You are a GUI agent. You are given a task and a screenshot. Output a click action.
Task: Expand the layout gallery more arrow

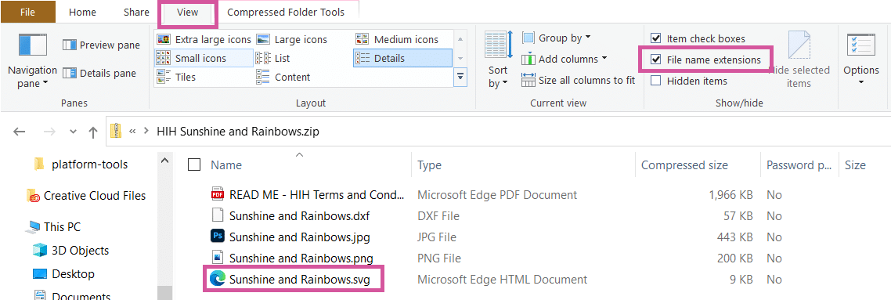(460, 77)
